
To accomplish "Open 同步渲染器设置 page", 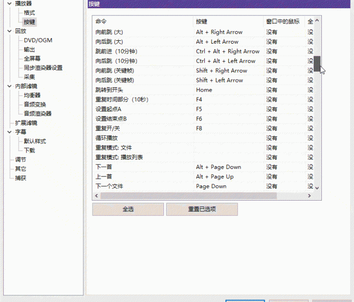I will (43, 68).
